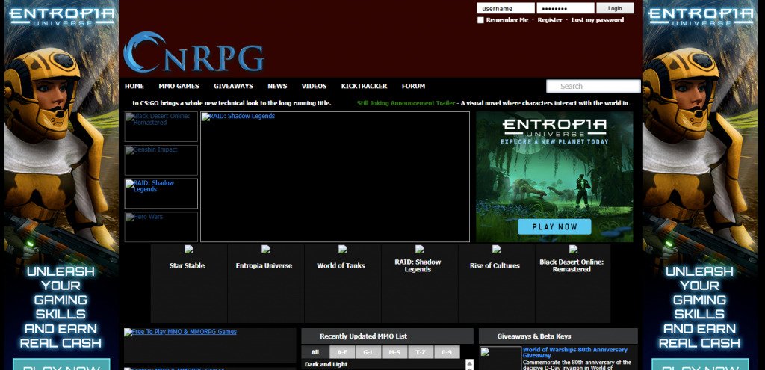Open the Register link
Screen dimensions: 765x370
pyautogui.click(x=550, y=20)
